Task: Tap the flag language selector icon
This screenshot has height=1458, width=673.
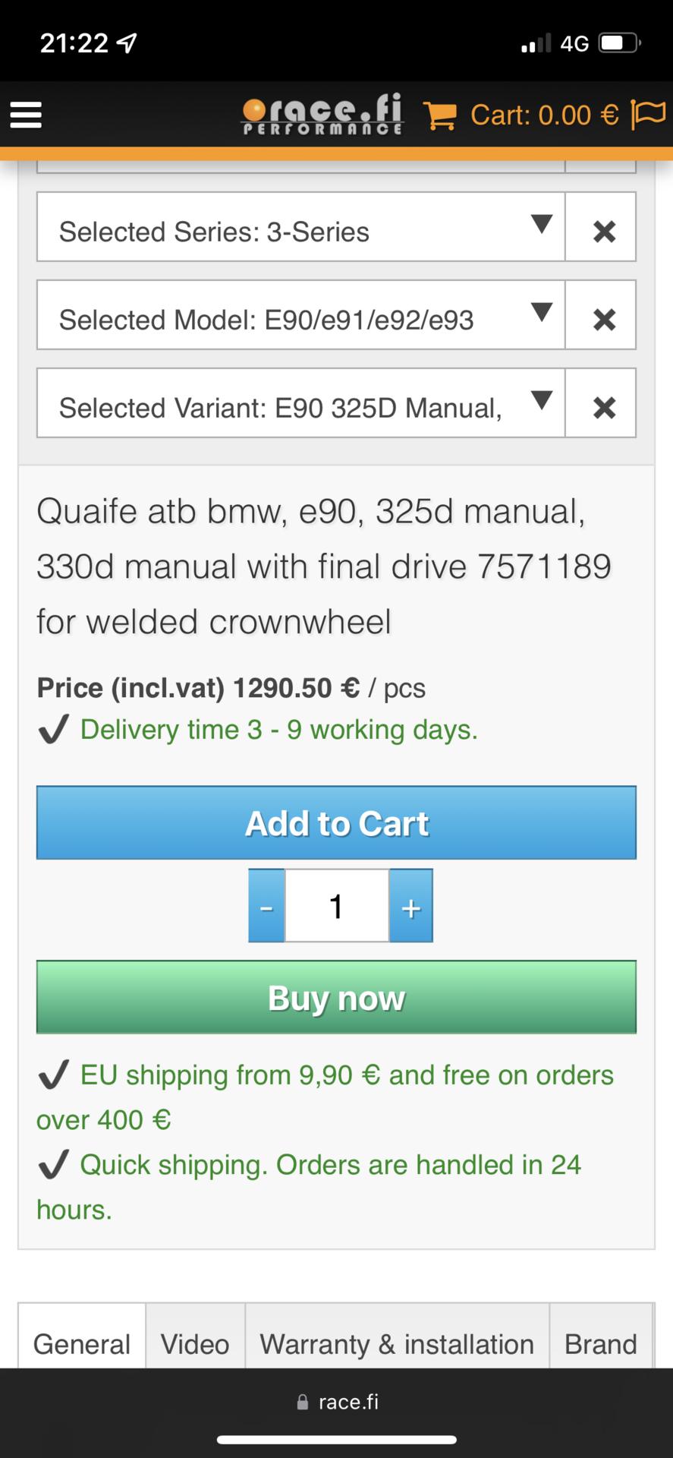Action: click(648, 115)
